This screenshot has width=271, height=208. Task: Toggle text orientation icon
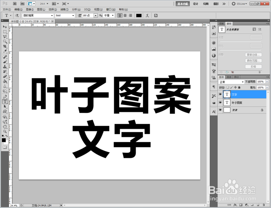17,15
